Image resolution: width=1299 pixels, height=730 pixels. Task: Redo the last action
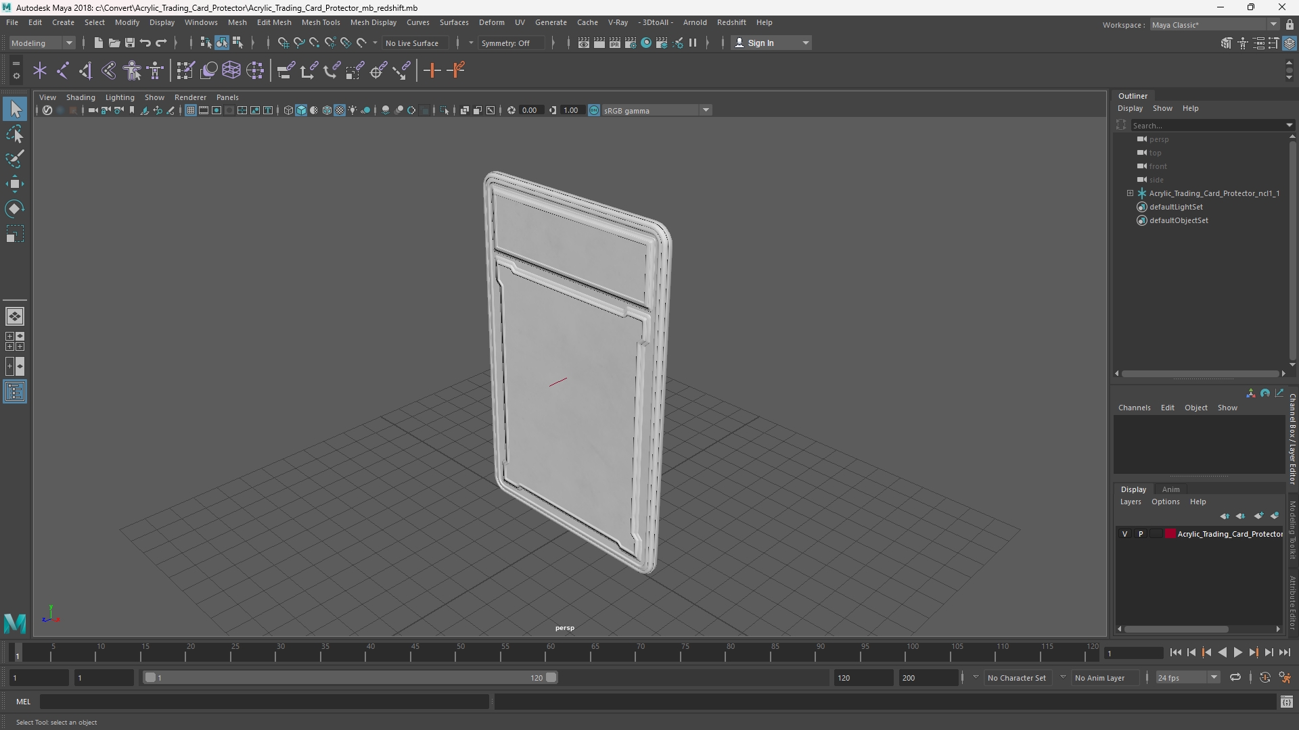click(x=161, y=43)
